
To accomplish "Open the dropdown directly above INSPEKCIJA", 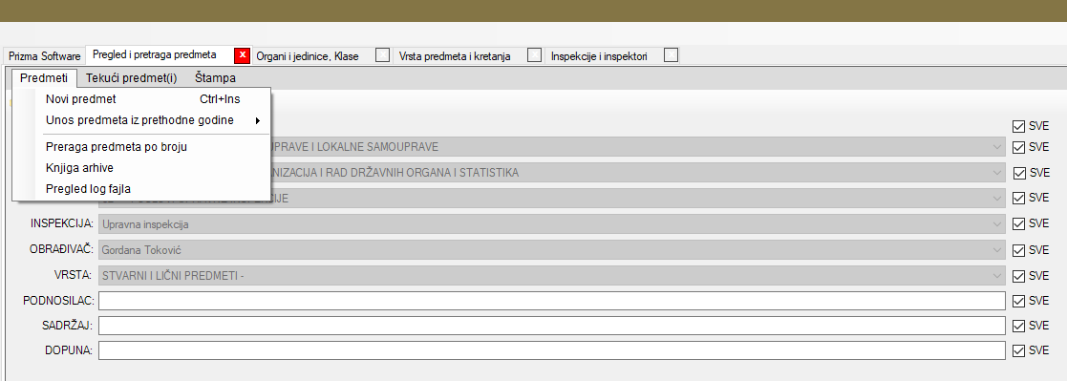I will click(637, 199).
